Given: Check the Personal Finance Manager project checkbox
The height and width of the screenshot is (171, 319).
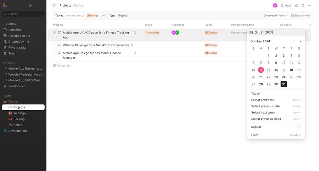Looking at the screenshot, I should click(55, 53).
